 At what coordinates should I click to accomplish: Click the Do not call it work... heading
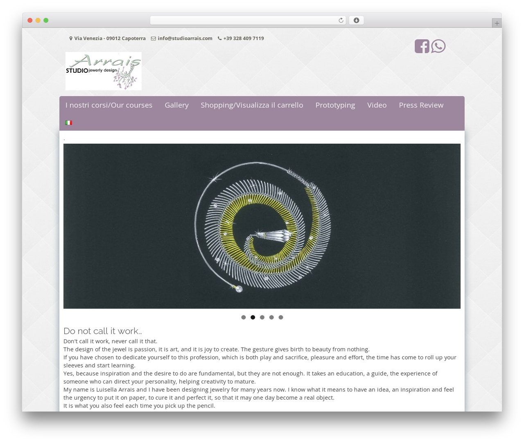(x=103, y=331)
